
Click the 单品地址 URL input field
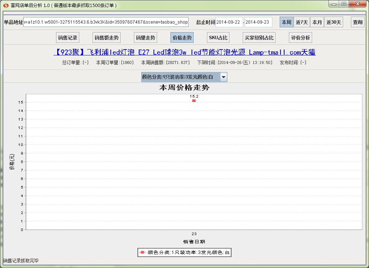[107, 22]
